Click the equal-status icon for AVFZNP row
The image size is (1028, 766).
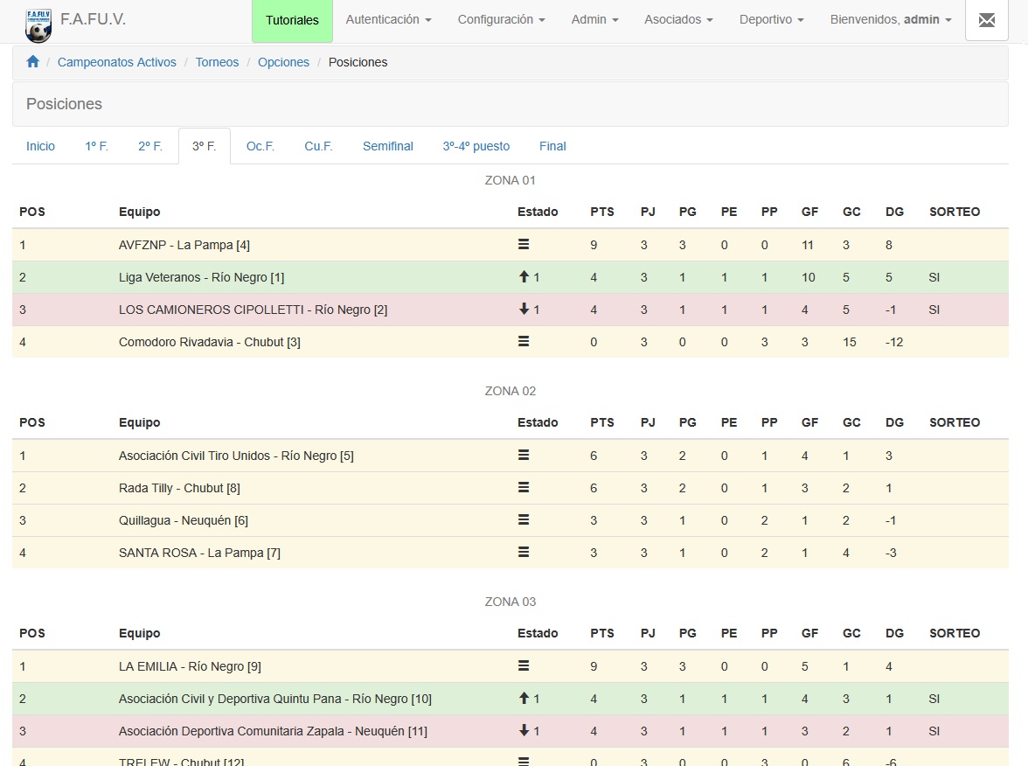coord(524,245)
